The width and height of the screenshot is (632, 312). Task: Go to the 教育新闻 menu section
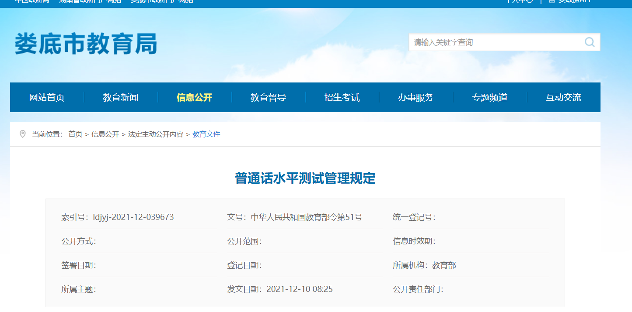point(121,97)
